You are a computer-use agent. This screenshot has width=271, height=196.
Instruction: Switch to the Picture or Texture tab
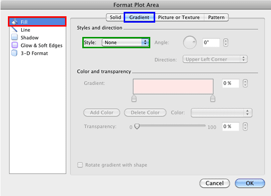coord(179,17)
